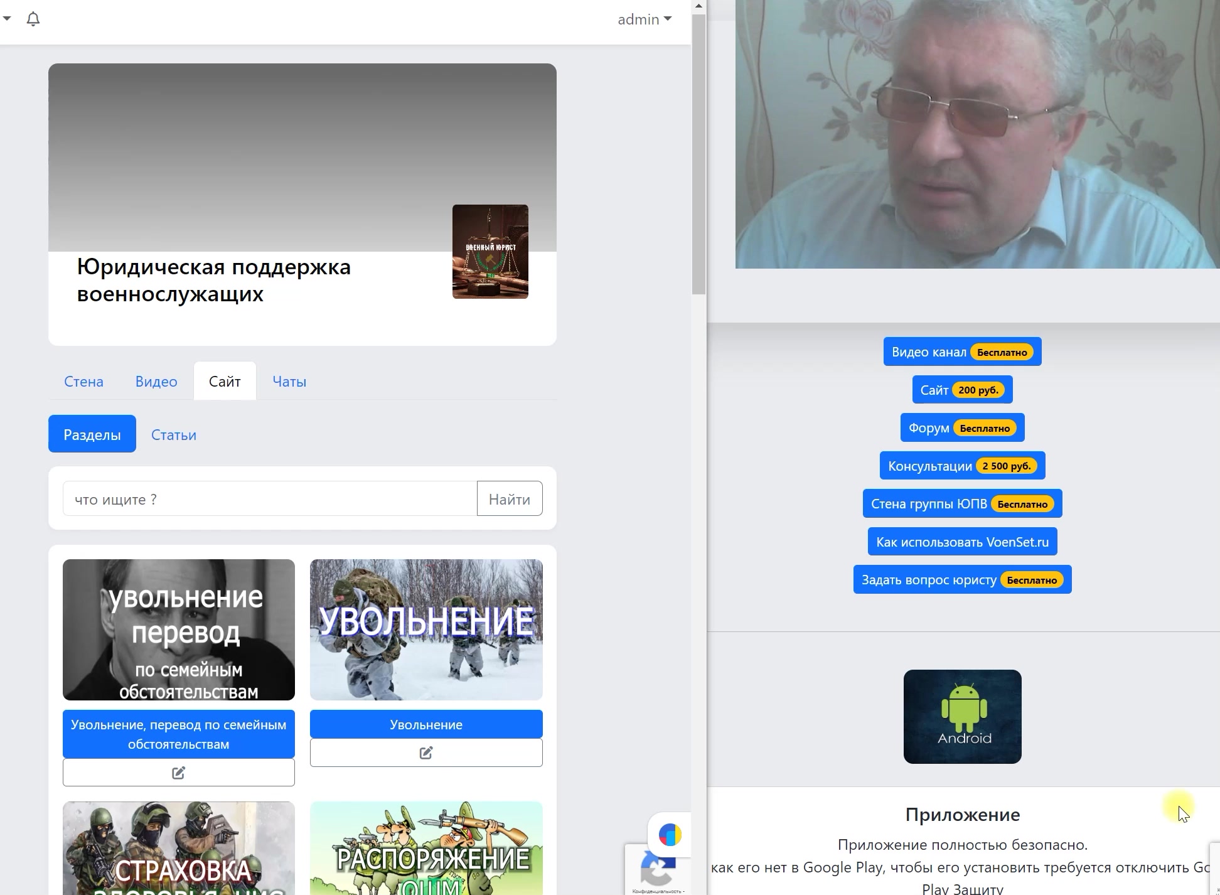Open the 'увольнение перевод' section image
Image resolution: width=1220 pixels, height=895 pixels.
coord(179,630)
